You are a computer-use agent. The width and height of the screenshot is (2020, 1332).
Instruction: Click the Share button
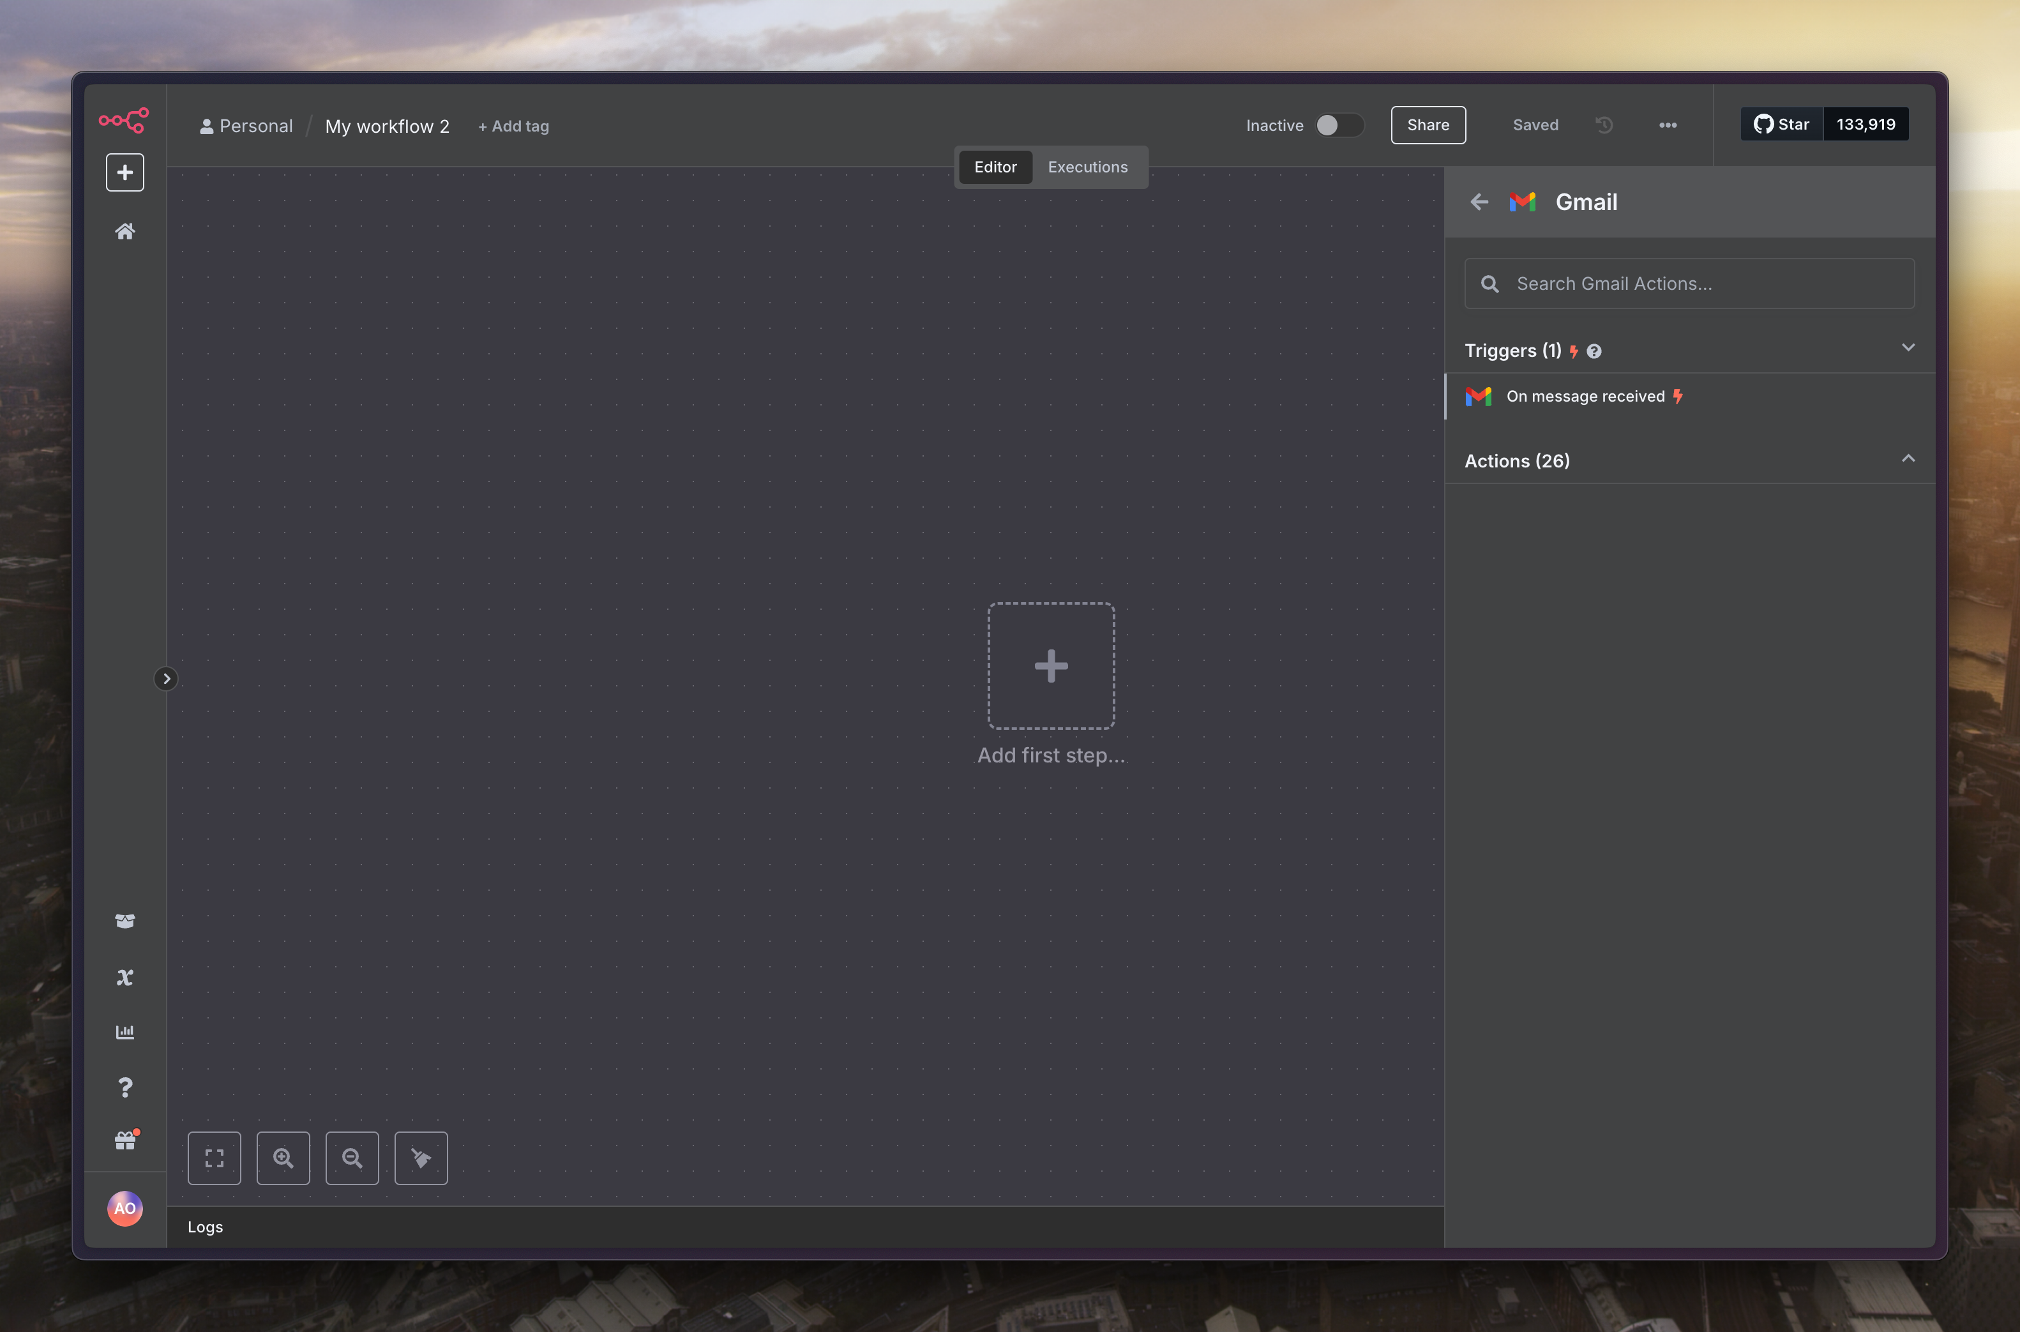(1428, 125)
